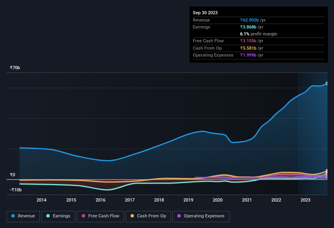The image size is (334, 228).
Task: Click the 2016 x-axis label
Action: click(100, 200)
